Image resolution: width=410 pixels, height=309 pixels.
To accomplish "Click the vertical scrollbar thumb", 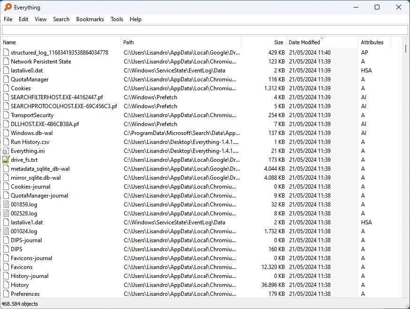I will (406, 48).
